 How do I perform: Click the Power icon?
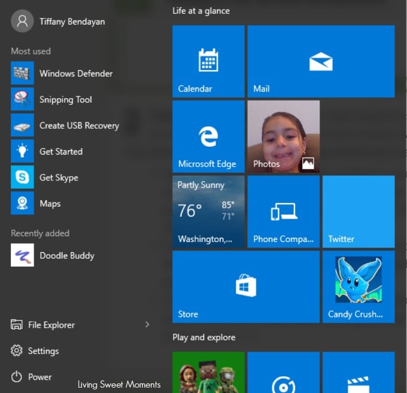pyautogui.click(x=16, y=377)
